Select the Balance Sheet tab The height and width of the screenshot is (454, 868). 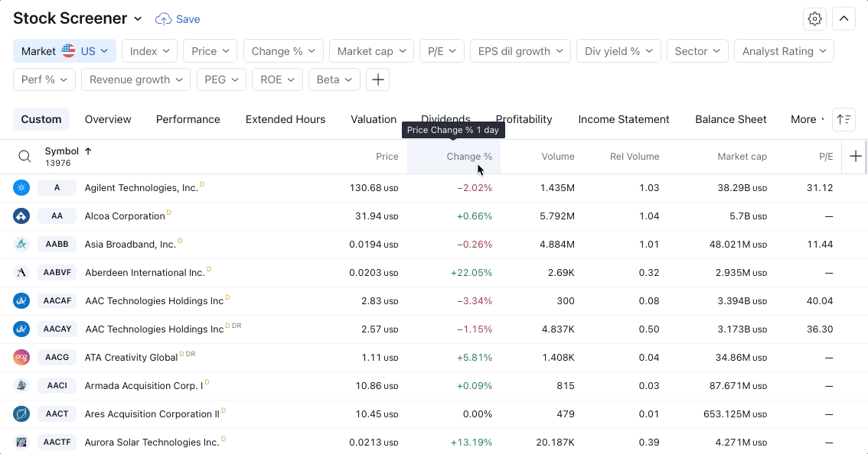730,119
